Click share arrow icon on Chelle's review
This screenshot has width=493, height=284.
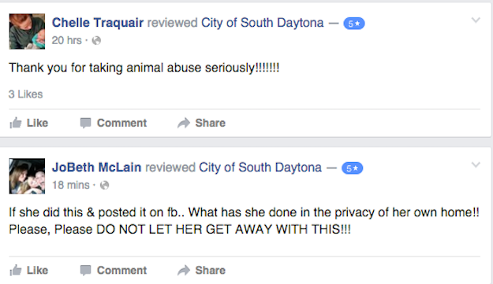[184, 123]
